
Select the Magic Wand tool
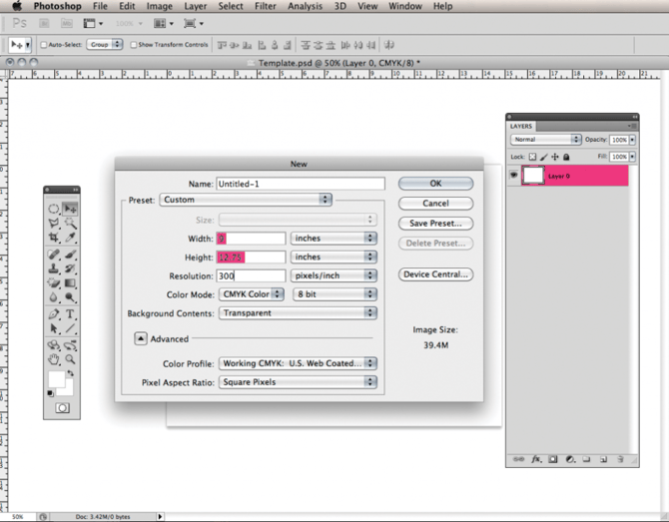click(70, 223)
